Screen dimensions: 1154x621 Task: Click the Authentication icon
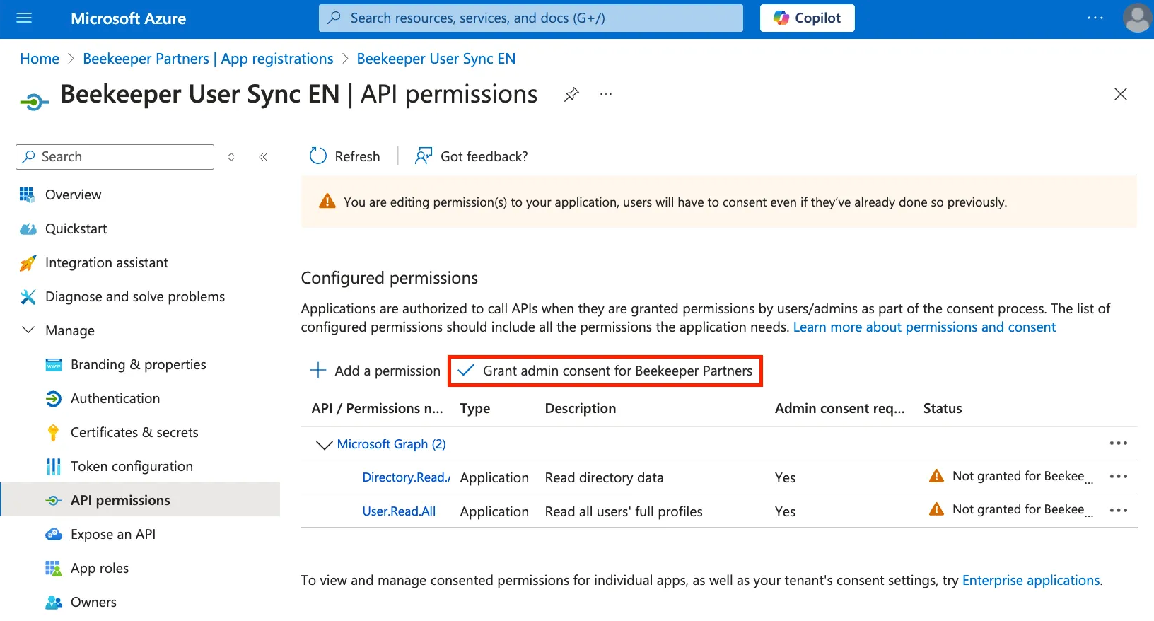54,399
